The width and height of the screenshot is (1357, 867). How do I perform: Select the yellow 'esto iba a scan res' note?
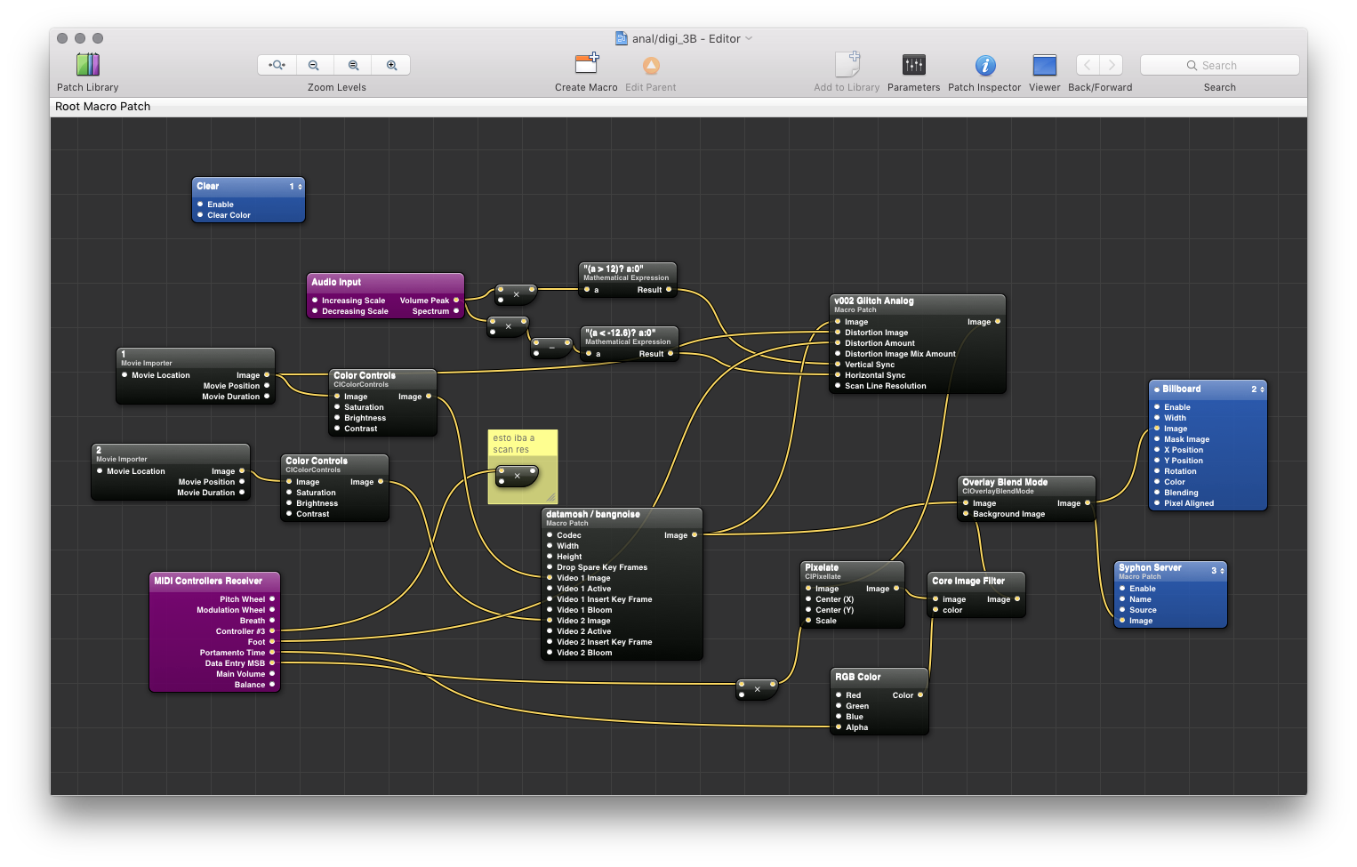[523, 443]
